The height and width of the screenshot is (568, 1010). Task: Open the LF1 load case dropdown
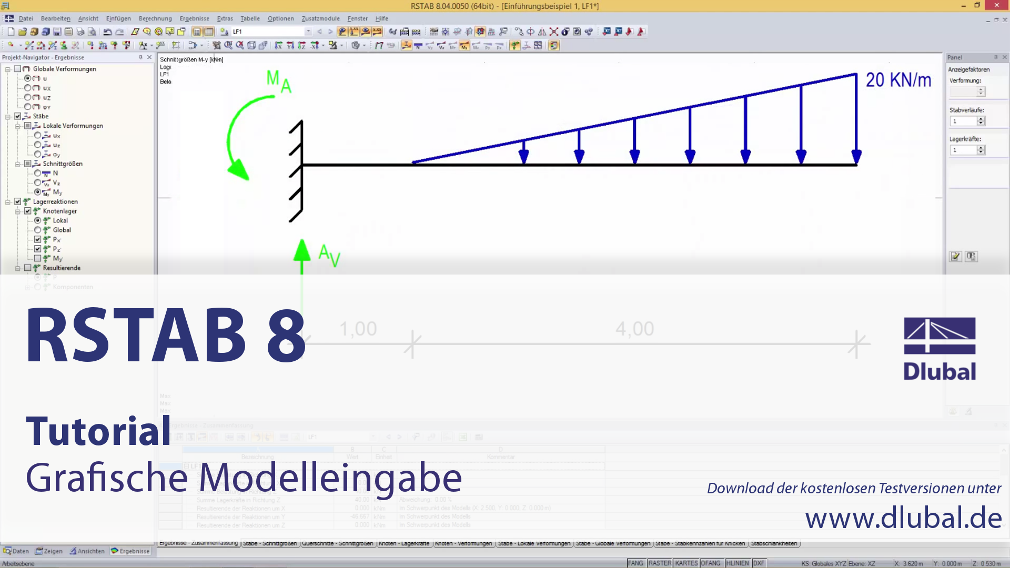pyautogui.click(x=308, y=32)
